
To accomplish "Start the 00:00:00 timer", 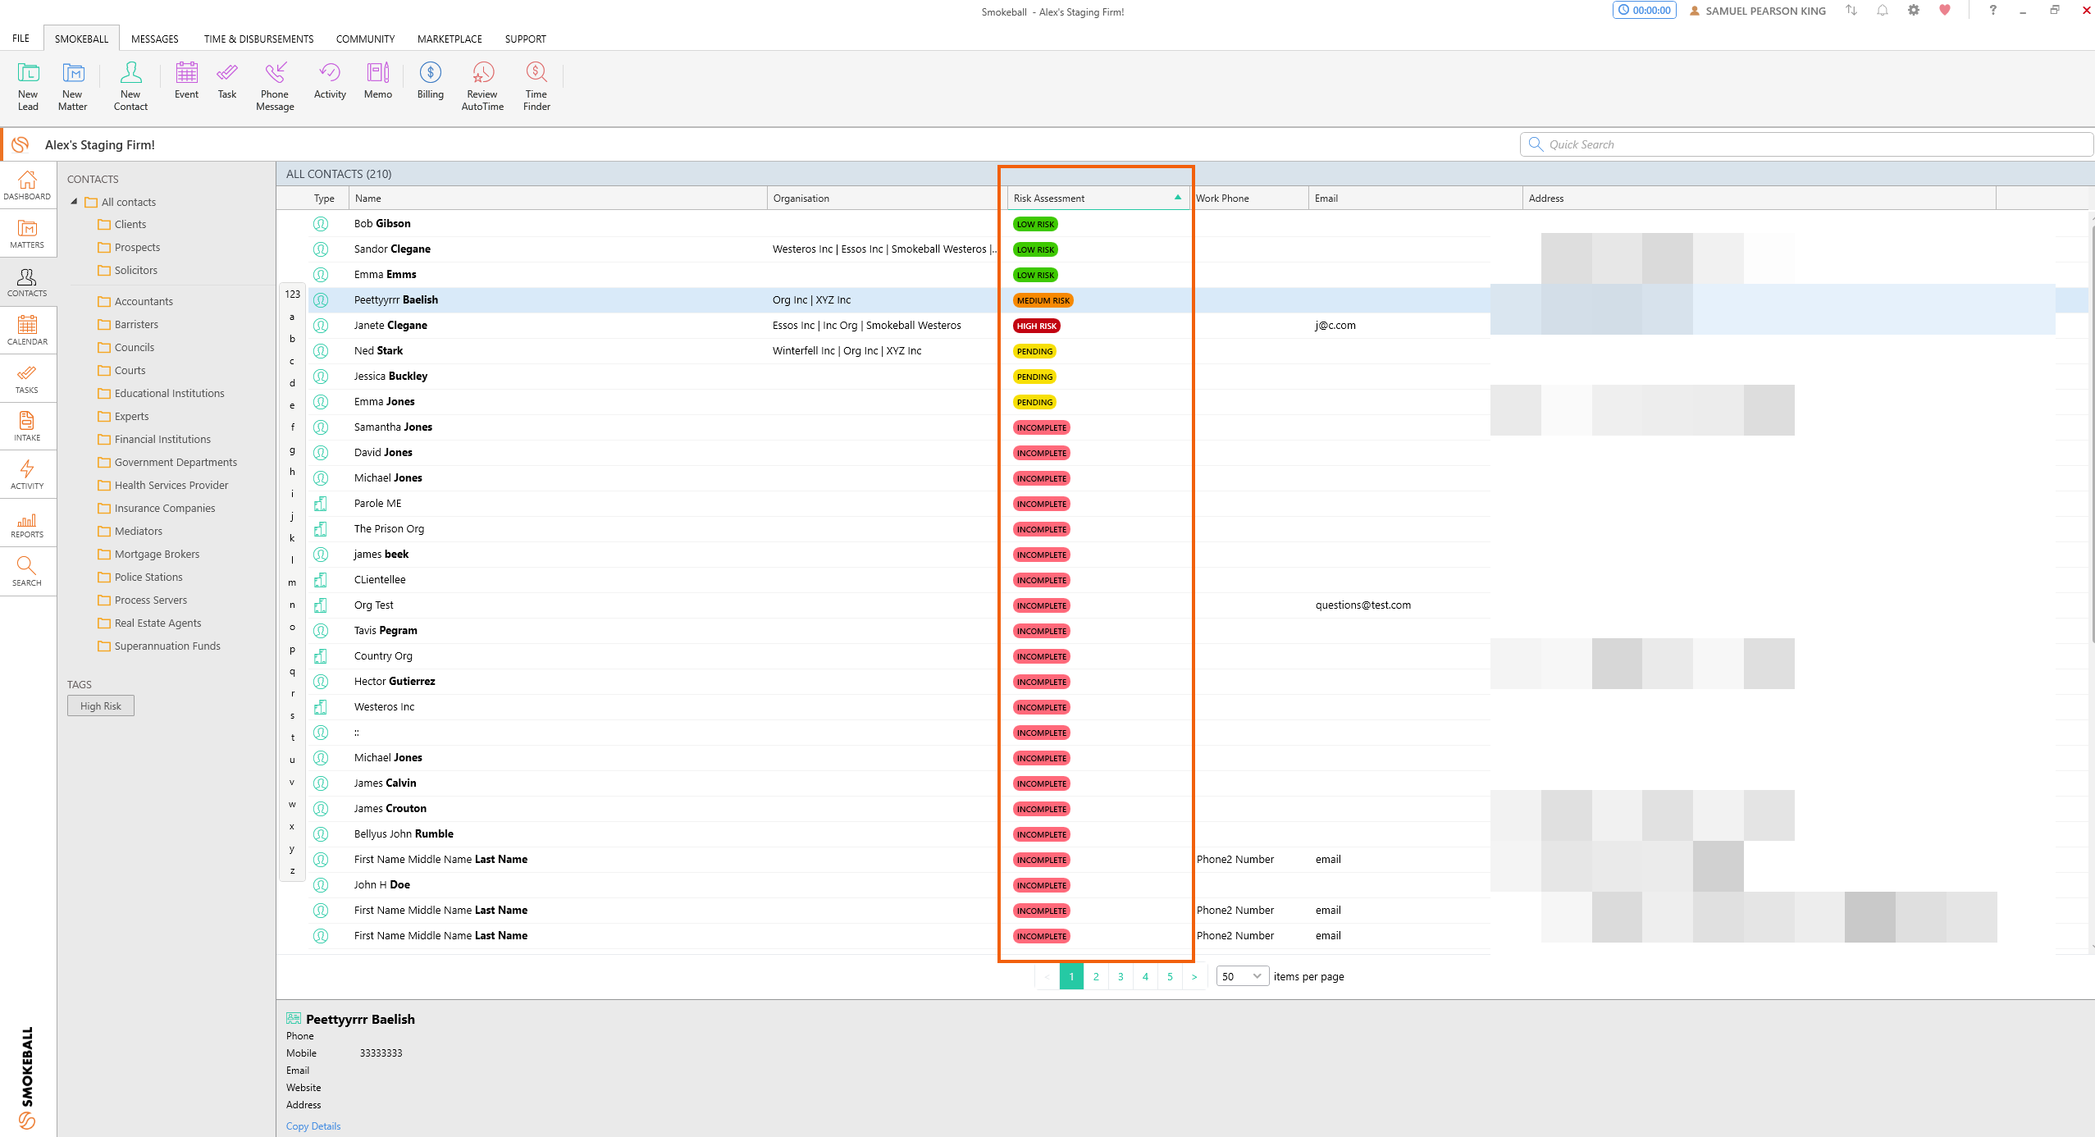I will pyautogui.click(x=1644, y=11).
